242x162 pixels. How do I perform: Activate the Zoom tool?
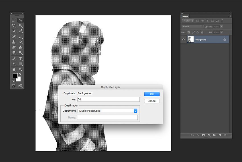[x=20, y=70]
